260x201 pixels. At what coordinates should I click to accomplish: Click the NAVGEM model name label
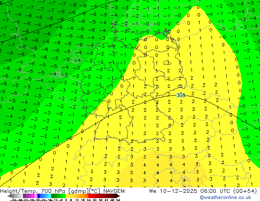114,191
